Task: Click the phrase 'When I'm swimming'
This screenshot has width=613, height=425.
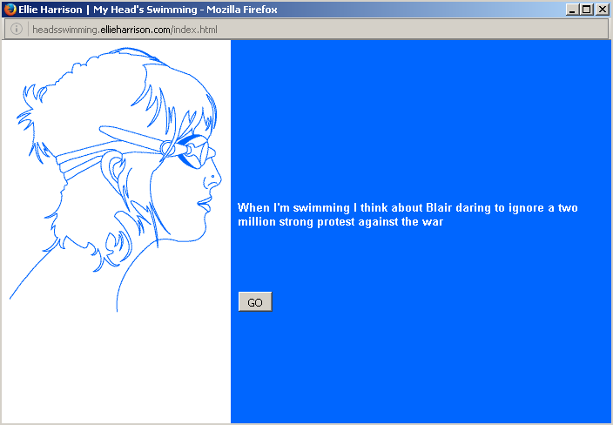Action: tap(293, 207)
